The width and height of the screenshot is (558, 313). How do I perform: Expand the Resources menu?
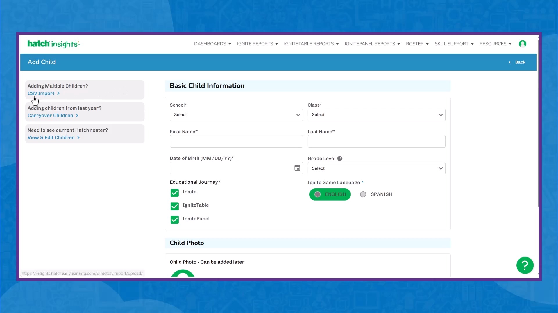pos(496,44)
